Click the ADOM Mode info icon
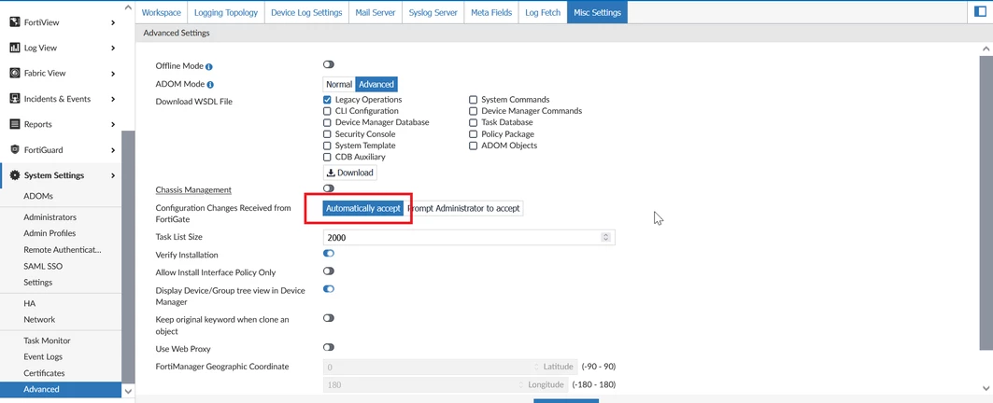Viewport: 993px width, 403px height. tap(210, 84)
